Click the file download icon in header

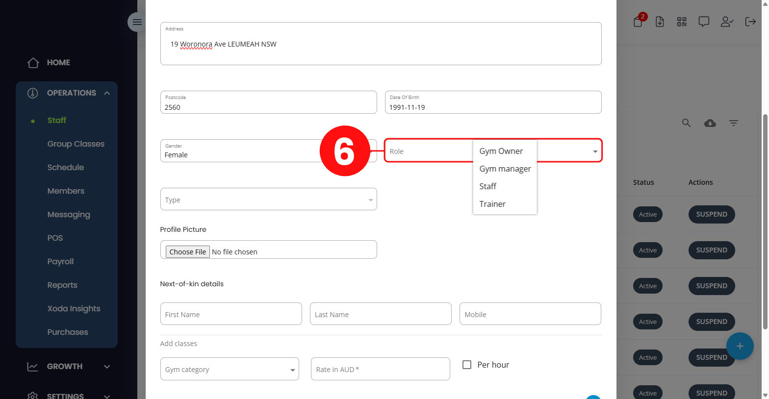[660, 22]
